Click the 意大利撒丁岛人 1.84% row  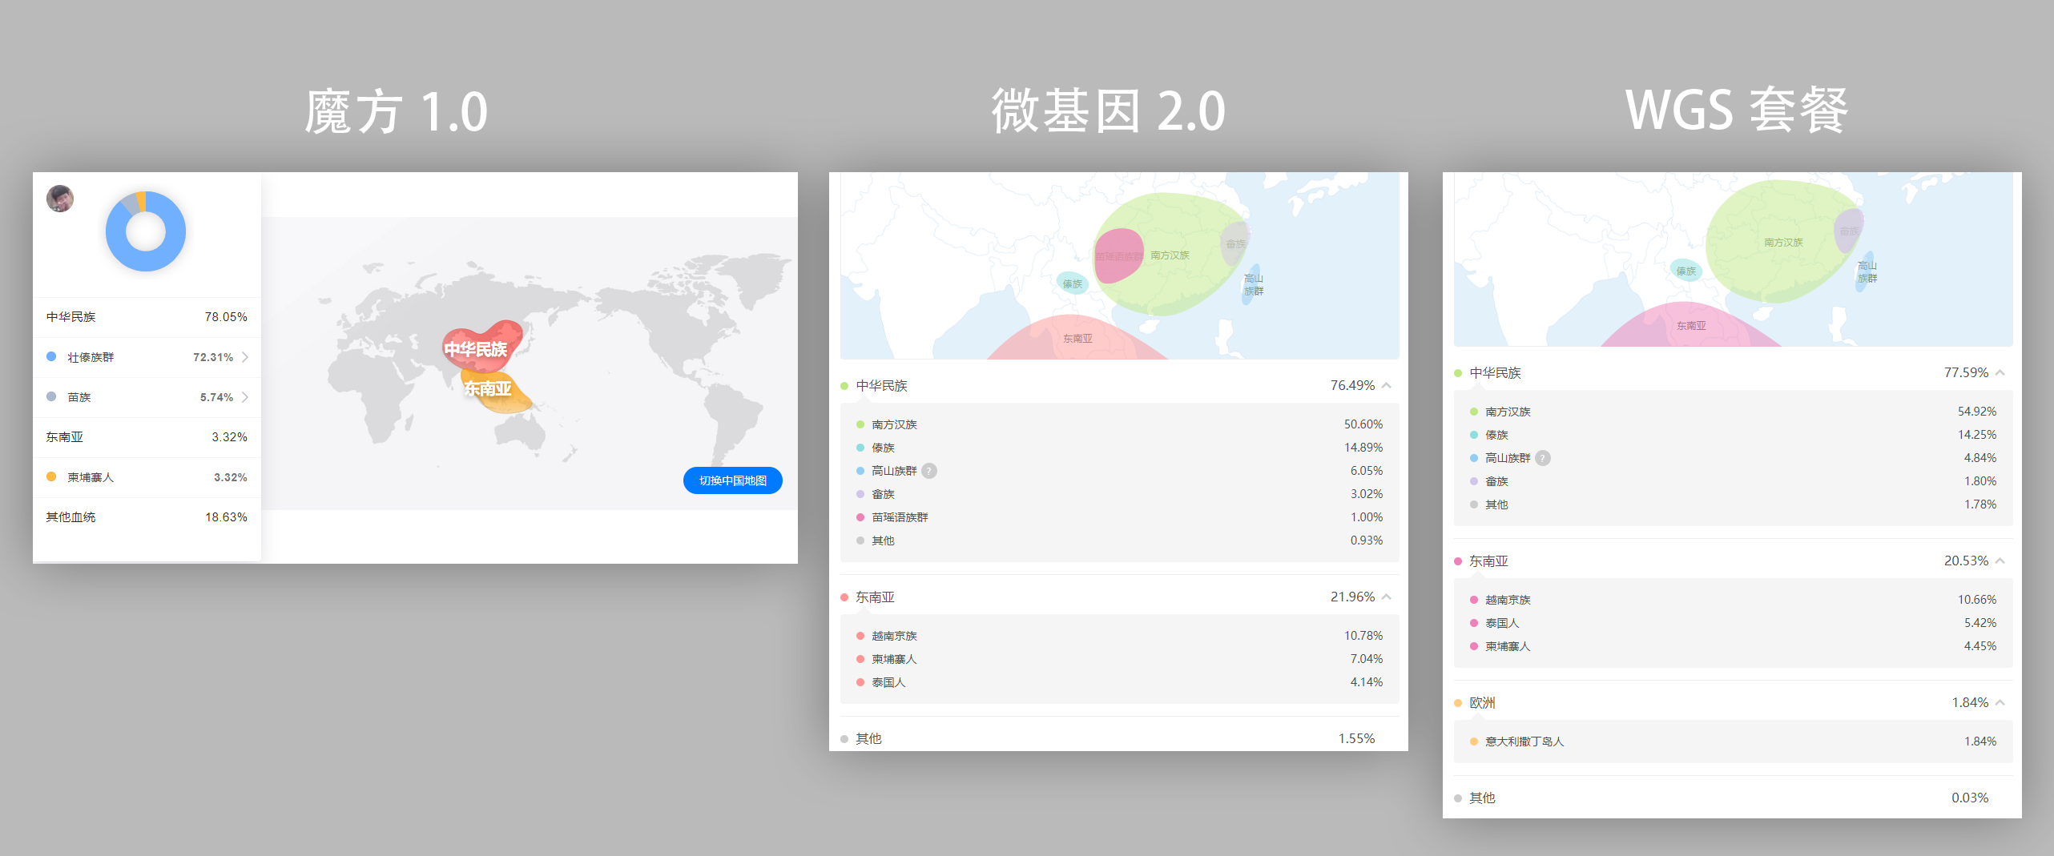(1733, 741)
